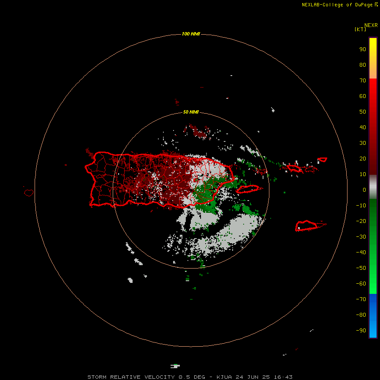Click the [KT] units label
Screen dimensions: 380x380
pyautogui.click(x=361, y=29)
